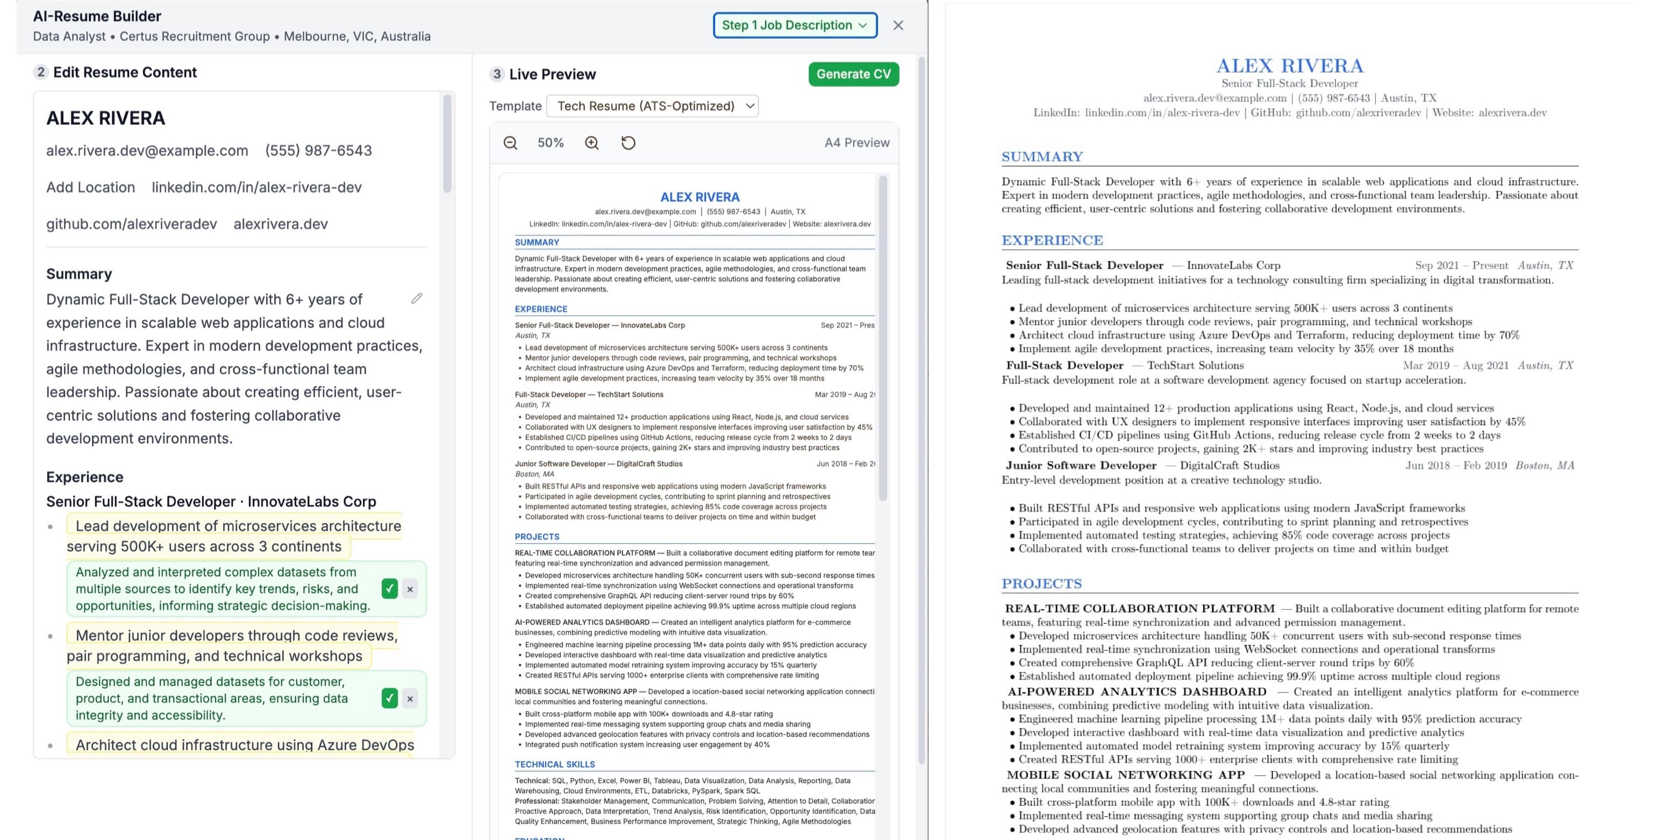Close the AI-Resume Builder panel
Screen dimensions: 1657x840
tap(898, 25)
